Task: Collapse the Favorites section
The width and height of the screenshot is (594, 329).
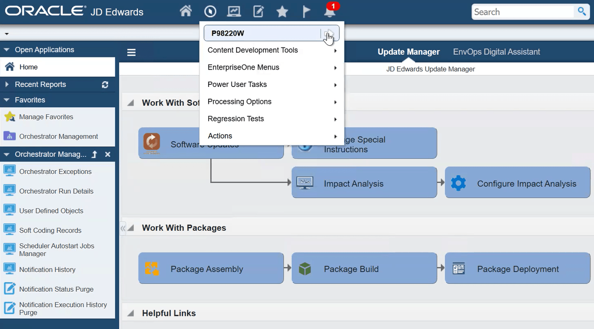Action: pos(7,100)
